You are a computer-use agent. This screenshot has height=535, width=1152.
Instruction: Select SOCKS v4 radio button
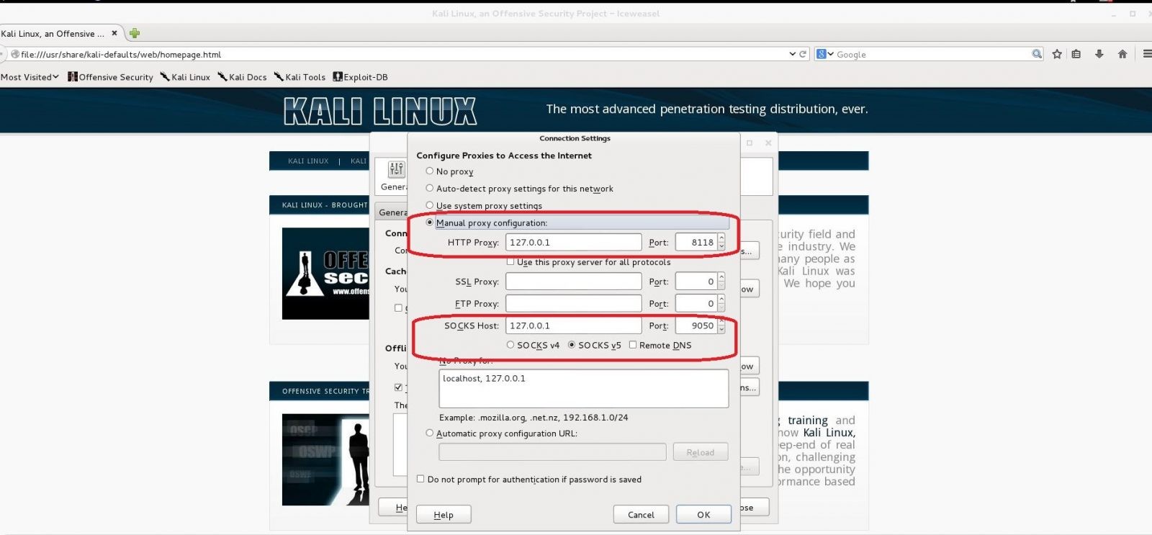pos(510,345)
